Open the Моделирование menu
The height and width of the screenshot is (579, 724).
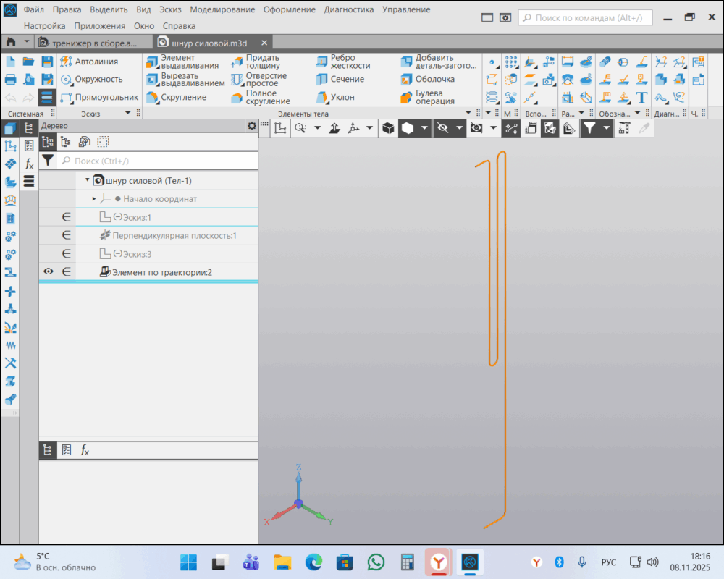click(222, 9)
